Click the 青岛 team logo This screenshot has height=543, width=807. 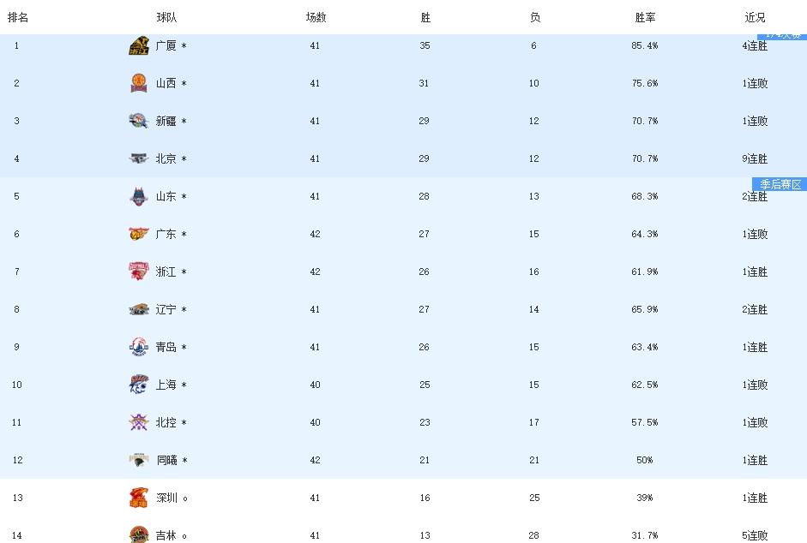(x=139, y=347)
